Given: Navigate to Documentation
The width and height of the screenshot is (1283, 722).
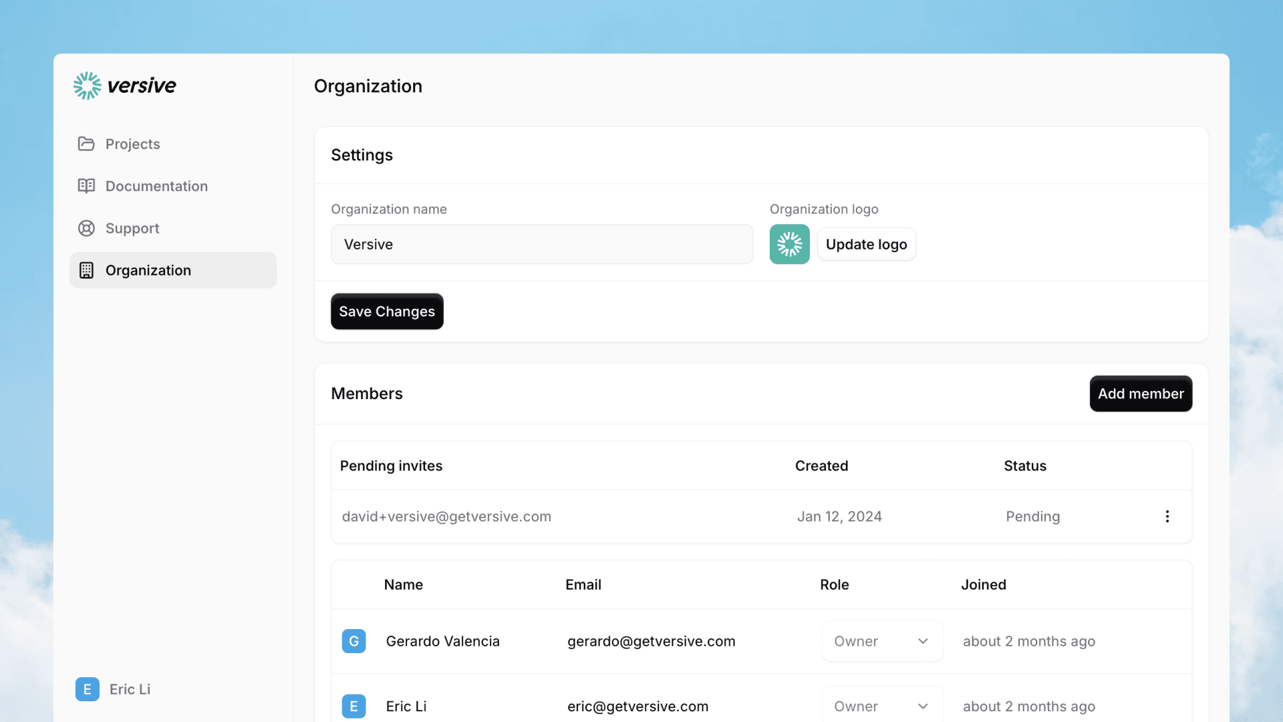Looking at the screenshot, I should [156, 186].
